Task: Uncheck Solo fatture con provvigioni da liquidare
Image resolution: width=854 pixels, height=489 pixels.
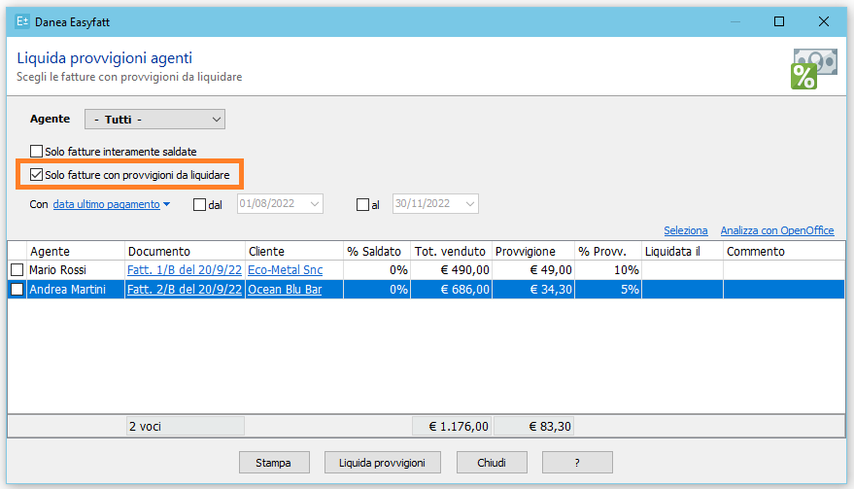Action: [x=37, y=174]
